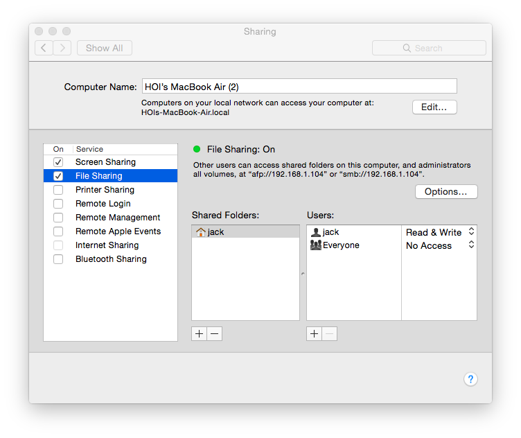The width and height of the screenshot is (521, 438).
Task: Select the Remote Login service row
Action: (110, 204)
